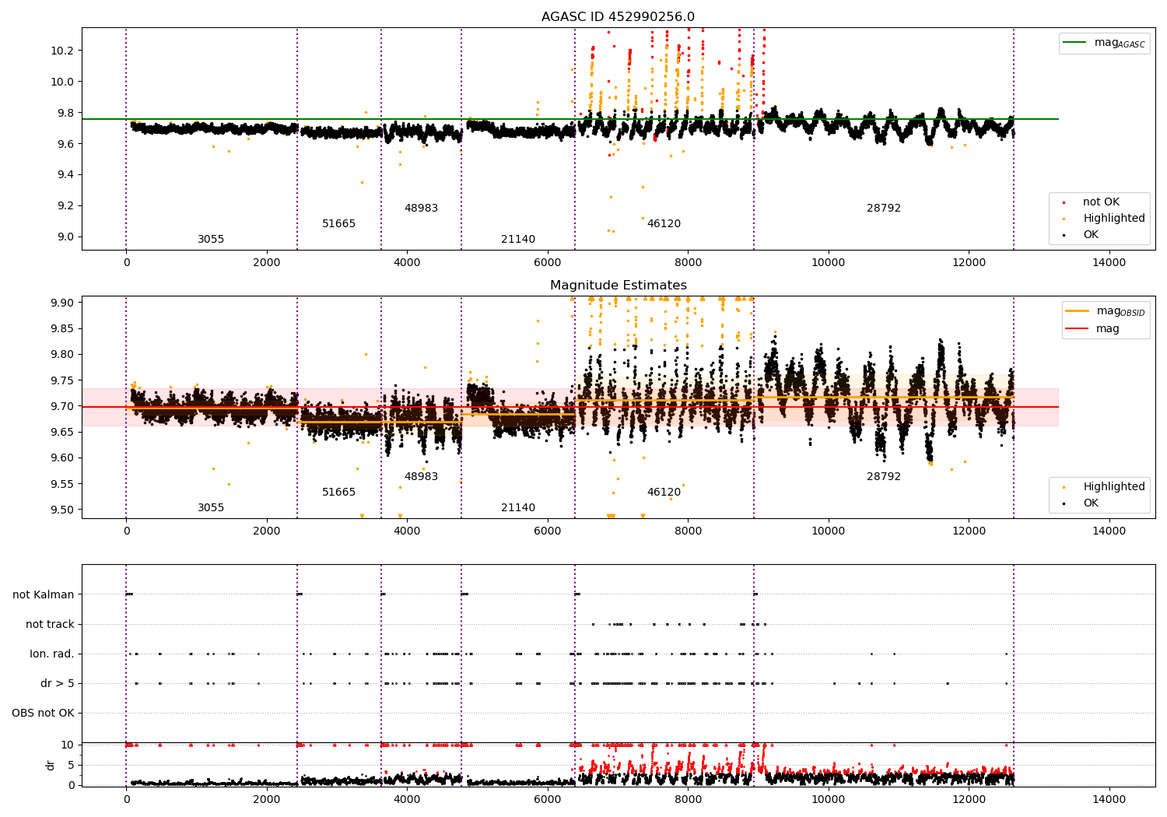
Task: Click x-axis tick 14000 under top plot
Action: pos(1109,263)
